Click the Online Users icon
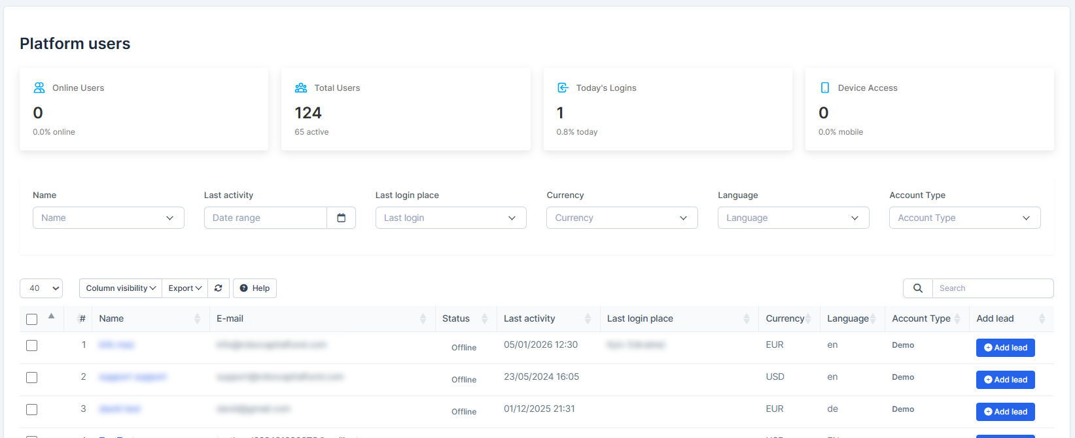Viewport: 1075px width, 438px height. 39,88
